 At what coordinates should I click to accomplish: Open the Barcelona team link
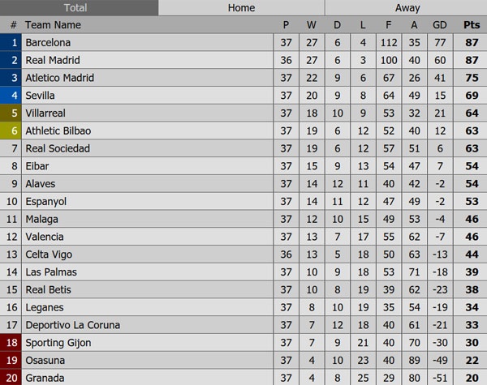(48, 42)
